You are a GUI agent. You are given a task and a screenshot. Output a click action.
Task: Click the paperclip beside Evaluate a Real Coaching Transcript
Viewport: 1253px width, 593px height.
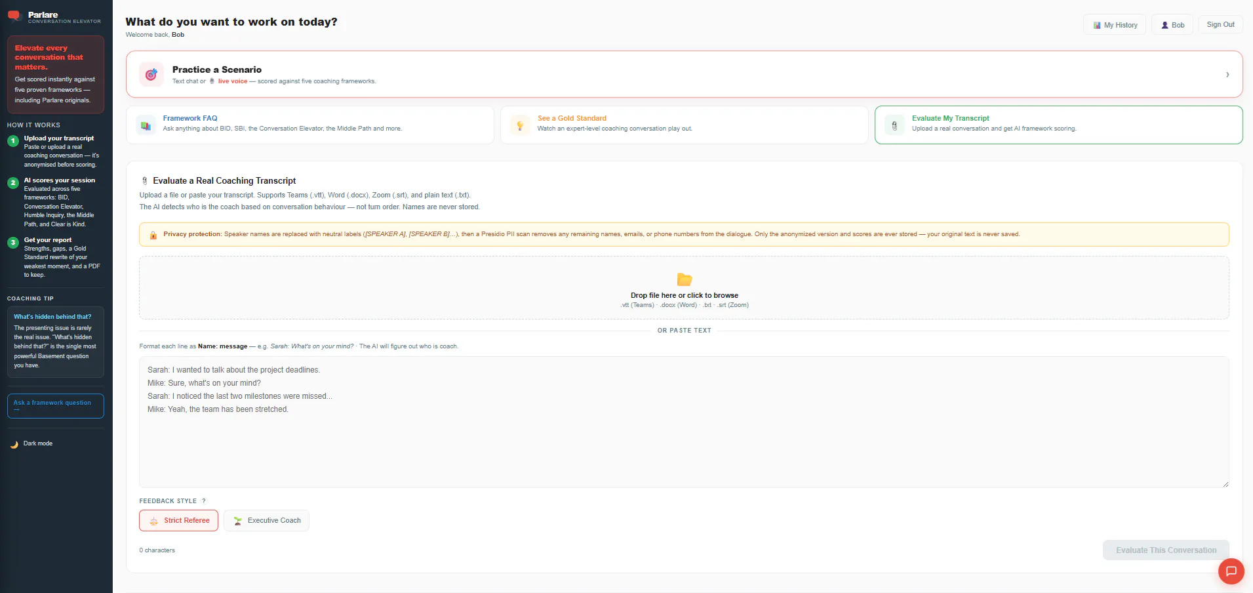145,181
